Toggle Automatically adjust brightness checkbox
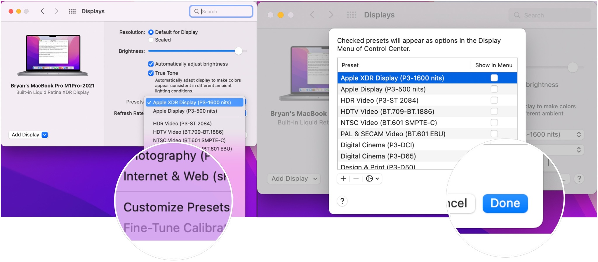Image resolution: width=598 pixels, height=262 pixels. coord(151,64)
